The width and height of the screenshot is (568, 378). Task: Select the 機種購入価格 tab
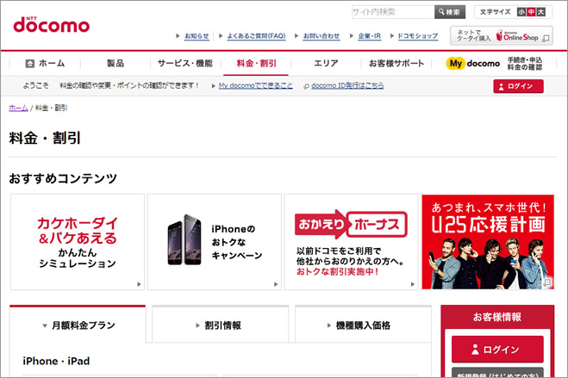(363, 325)
